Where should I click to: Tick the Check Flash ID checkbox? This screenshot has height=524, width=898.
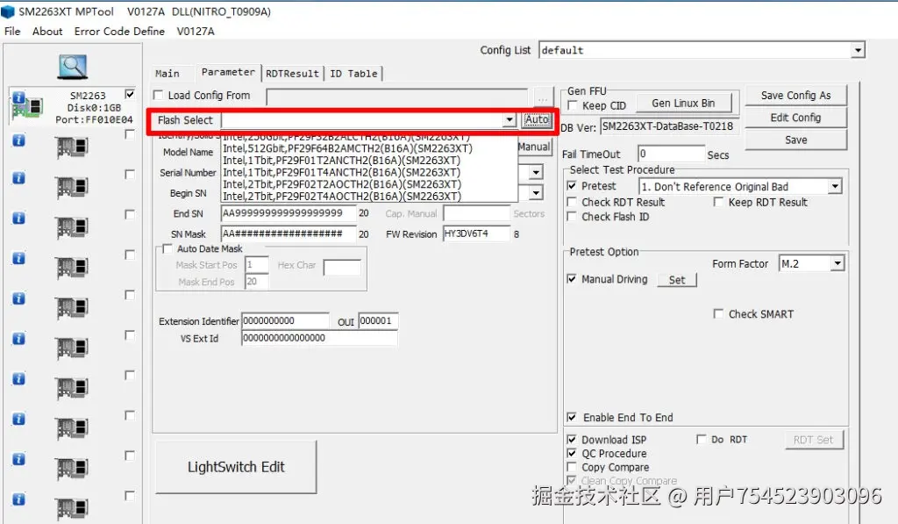[572, 216]
